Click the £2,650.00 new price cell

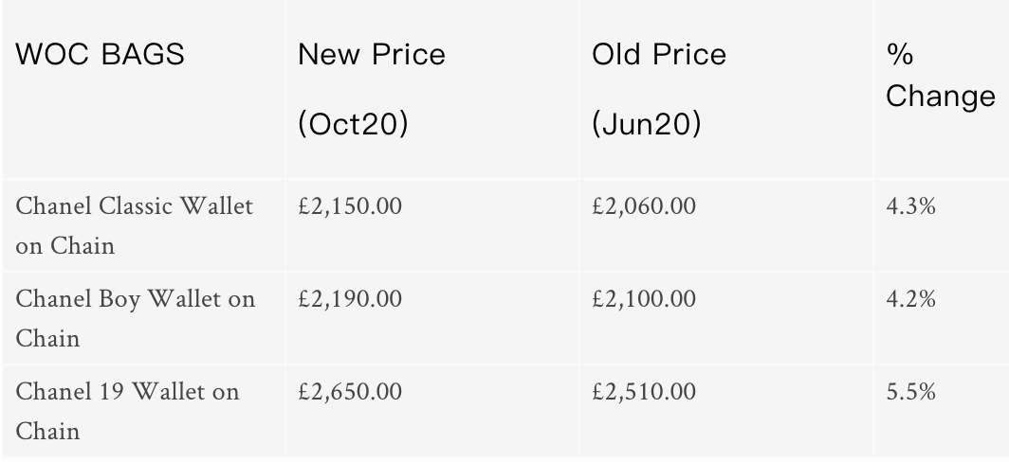(350, 391)
